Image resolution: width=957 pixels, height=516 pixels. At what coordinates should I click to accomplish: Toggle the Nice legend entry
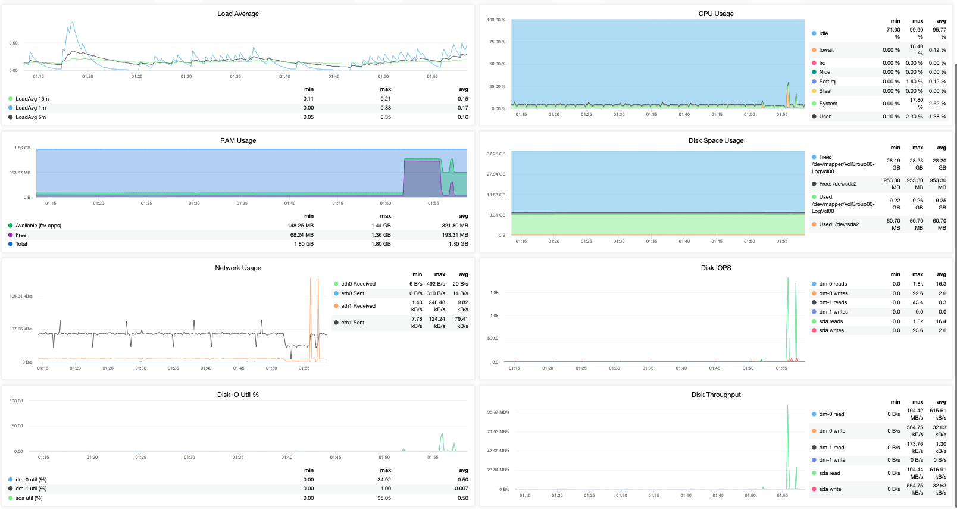(x=824, y=72)
